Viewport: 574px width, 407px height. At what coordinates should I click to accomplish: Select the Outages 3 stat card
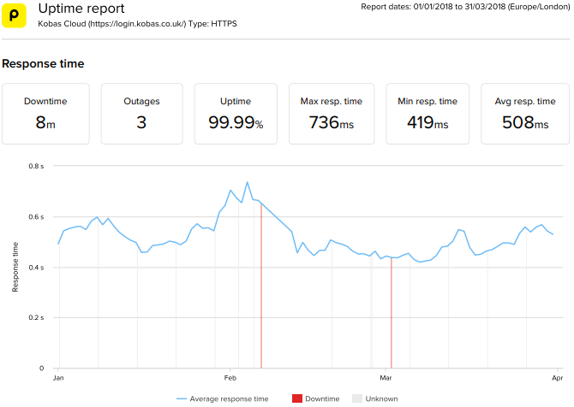click(x=141, y=114)
